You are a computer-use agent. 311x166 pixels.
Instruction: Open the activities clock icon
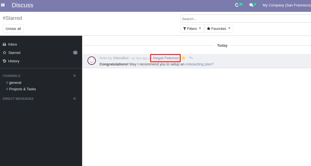pos(237,5)
